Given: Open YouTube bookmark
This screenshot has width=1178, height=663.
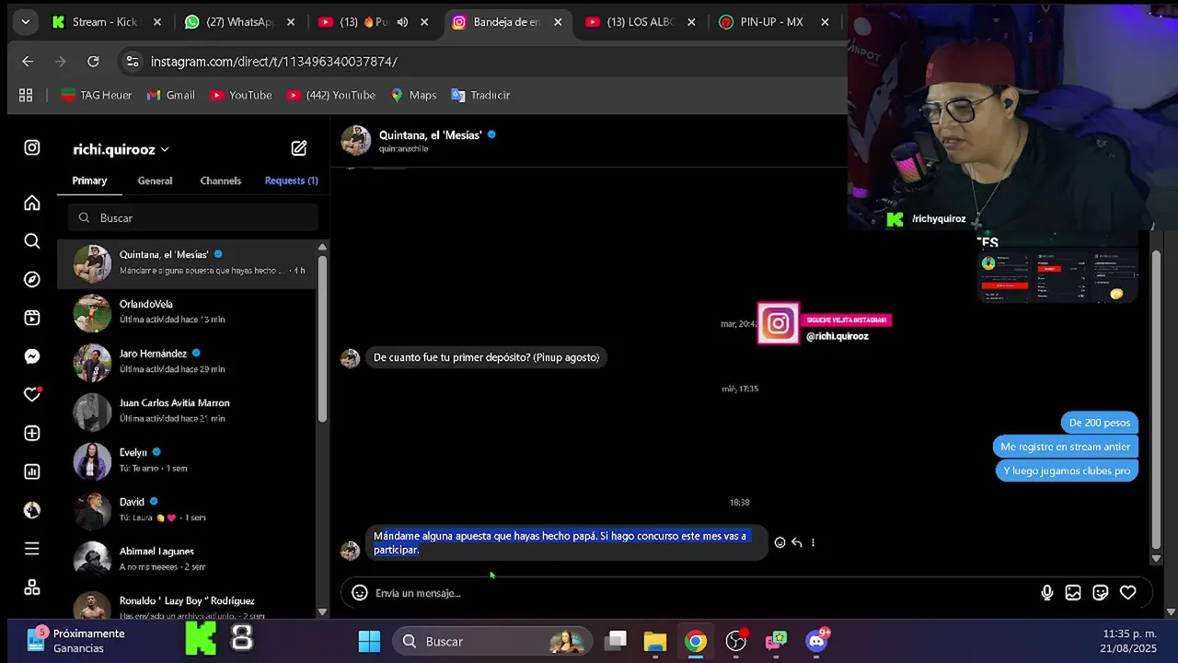Looking at the screenshot, I should [241, 95].
